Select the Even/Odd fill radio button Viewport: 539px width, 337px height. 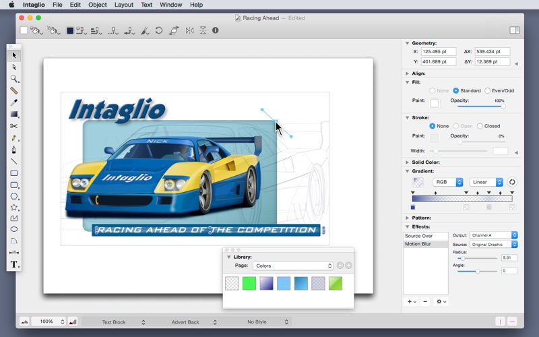pyautogui.click(x=488, y=90)
